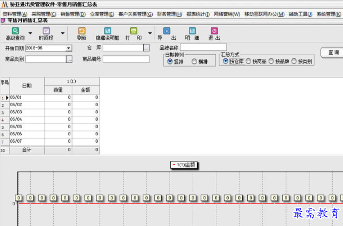
Task: Click the 时间段 calendar icon
Action: 46,31
